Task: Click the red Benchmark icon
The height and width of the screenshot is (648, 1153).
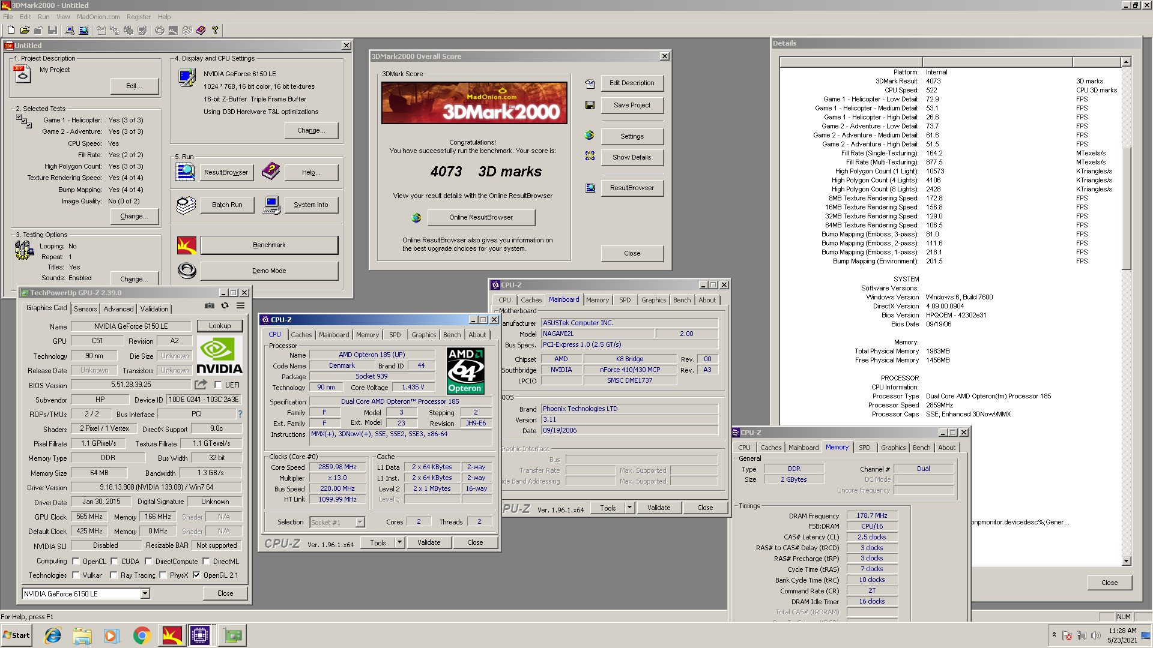Action: tap(187, 245)
